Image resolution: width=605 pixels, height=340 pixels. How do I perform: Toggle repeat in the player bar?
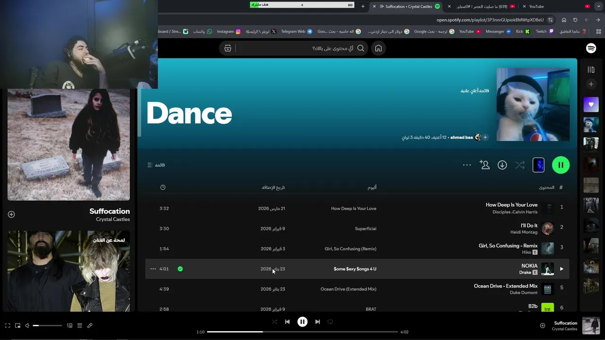point(330,322)
